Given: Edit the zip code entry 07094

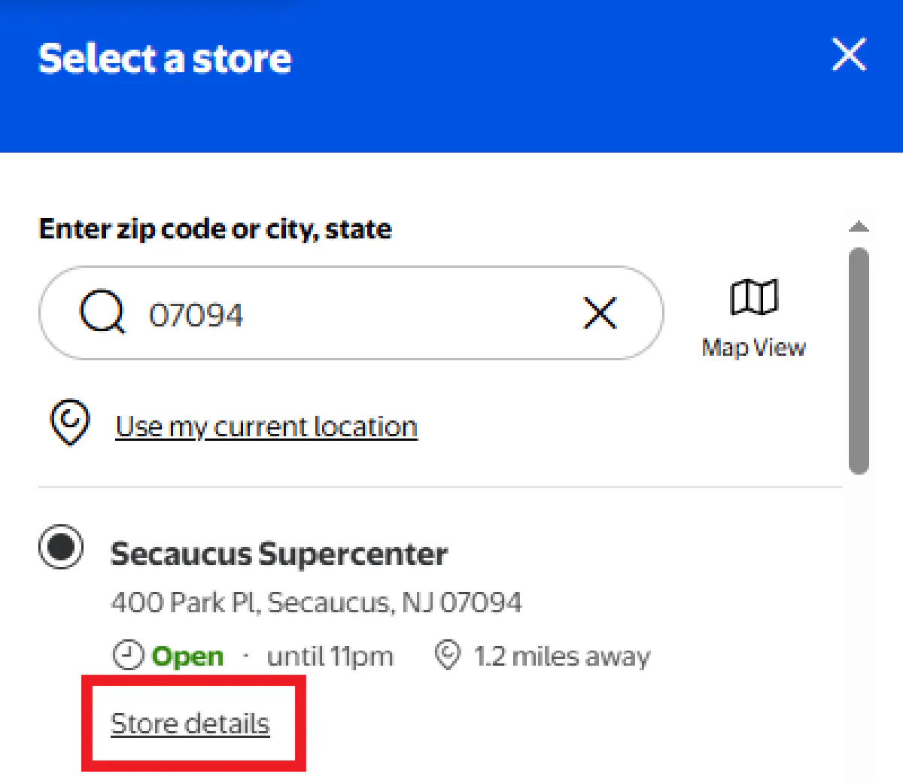Looking at the screenshot, I should coord(197,314).
